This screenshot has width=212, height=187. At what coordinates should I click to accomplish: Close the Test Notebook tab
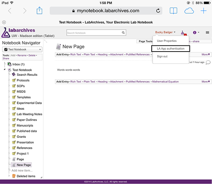4,22
